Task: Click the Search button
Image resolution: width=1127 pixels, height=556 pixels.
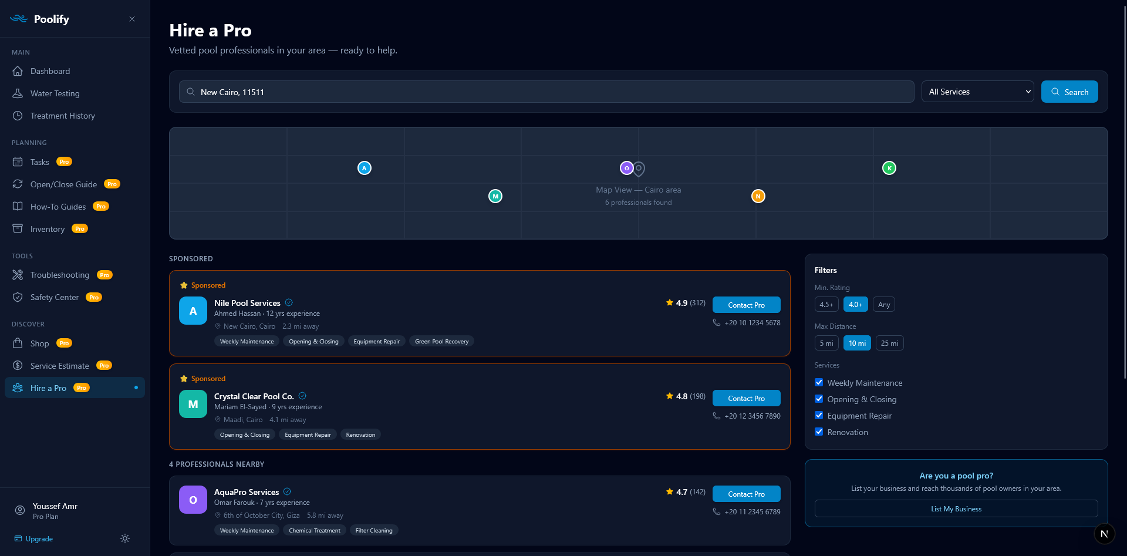Action: click(1069, 92)
